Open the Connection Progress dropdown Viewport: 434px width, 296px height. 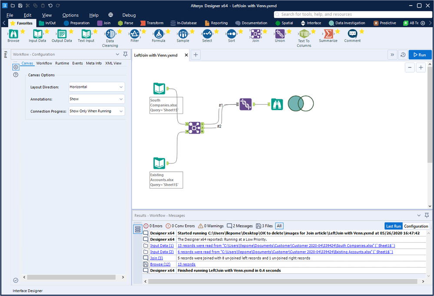pos(96,111)
